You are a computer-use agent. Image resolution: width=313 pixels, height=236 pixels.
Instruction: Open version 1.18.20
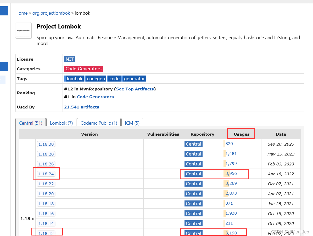click(x=46, y=194)
